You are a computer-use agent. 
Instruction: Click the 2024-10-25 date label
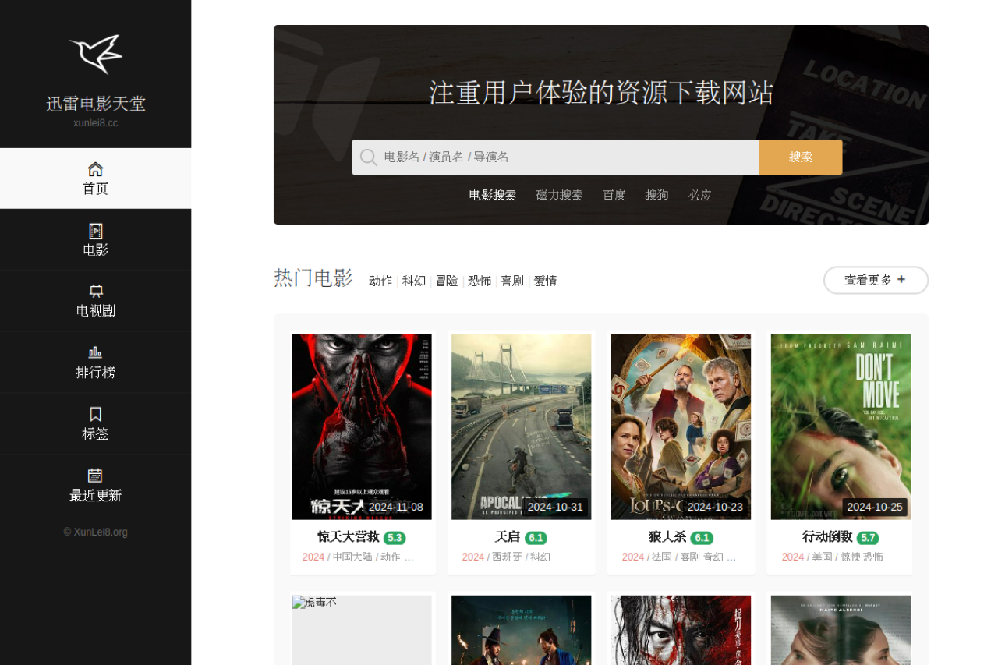[875, 508]
